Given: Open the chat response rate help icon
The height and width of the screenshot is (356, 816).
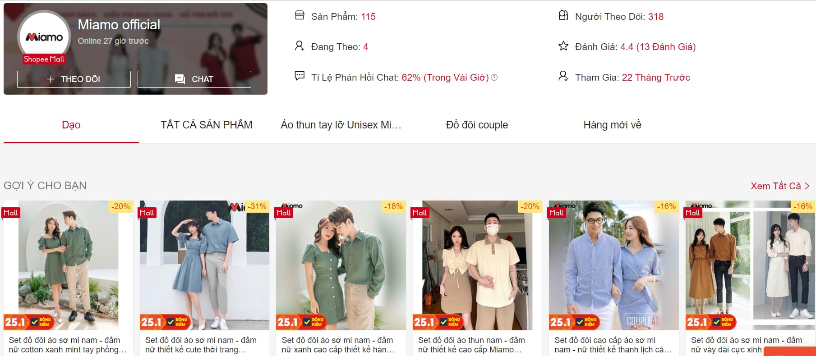Looking at the screenshot, I should (494, 78).
